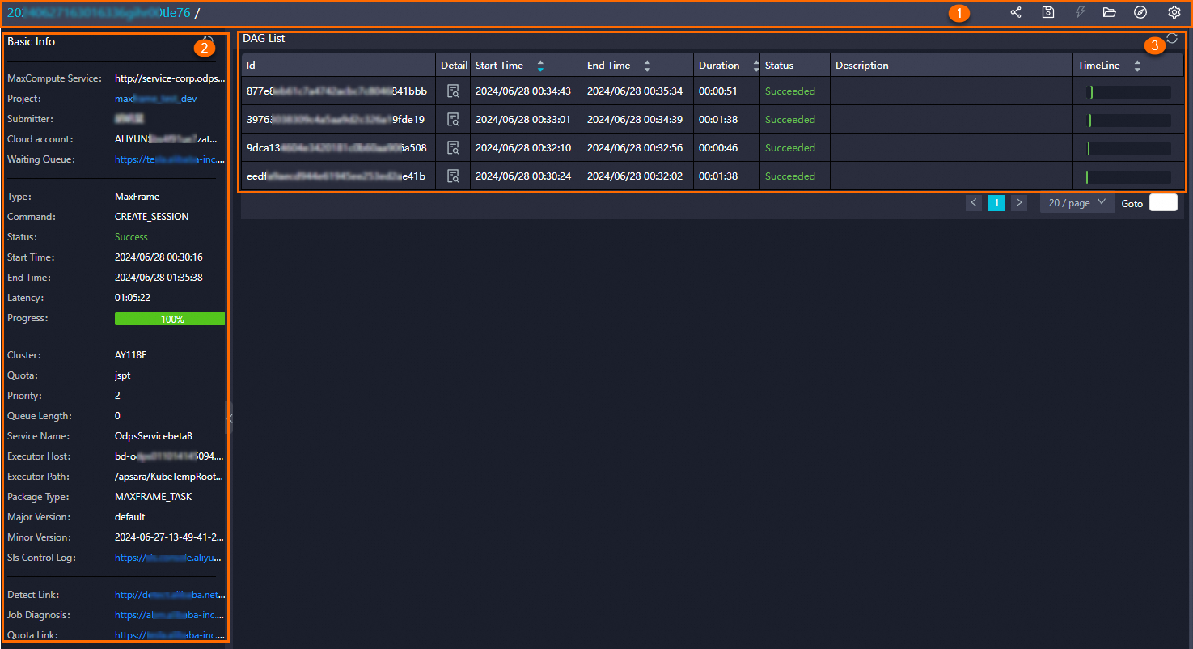Open detail for DAG starting 877e8

pos(453,91)
